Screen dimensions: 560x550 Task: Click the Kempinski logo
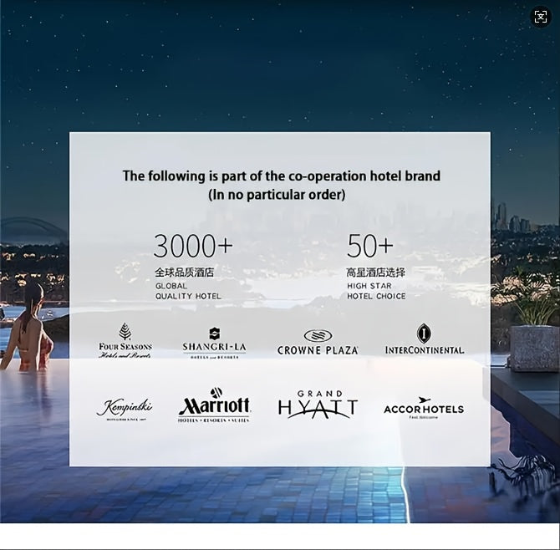[x=125, y=409]
